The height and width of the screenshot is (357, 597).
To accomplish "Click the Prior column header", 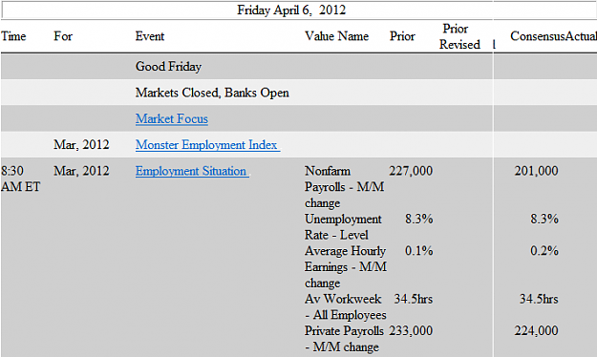I will click(402, 36).
